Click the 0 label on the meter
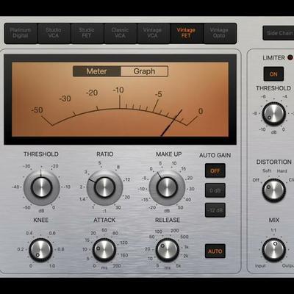 pyautogui.click(x=201, y=111)
